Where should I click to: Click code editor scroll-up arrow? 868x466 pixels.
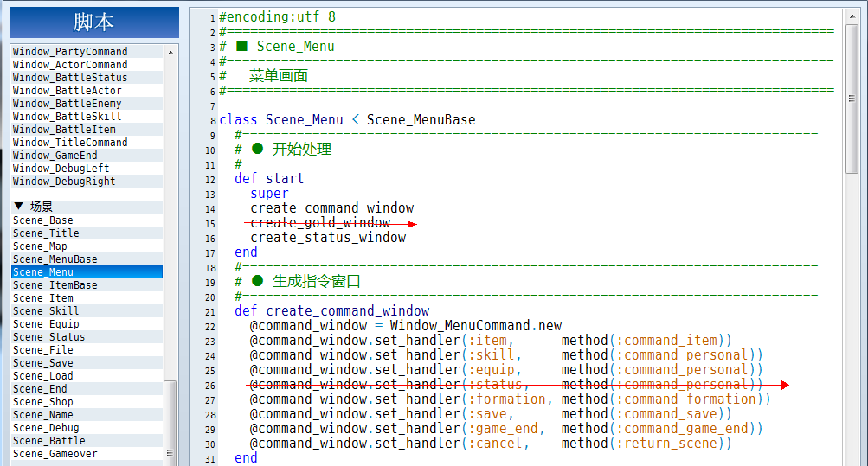click(852, 16)
